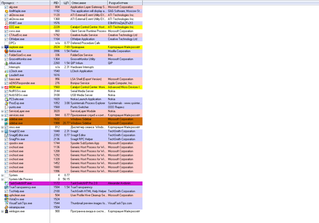Click the TscHelp.exe icon

pyautogui.click(x=6, y=191)
